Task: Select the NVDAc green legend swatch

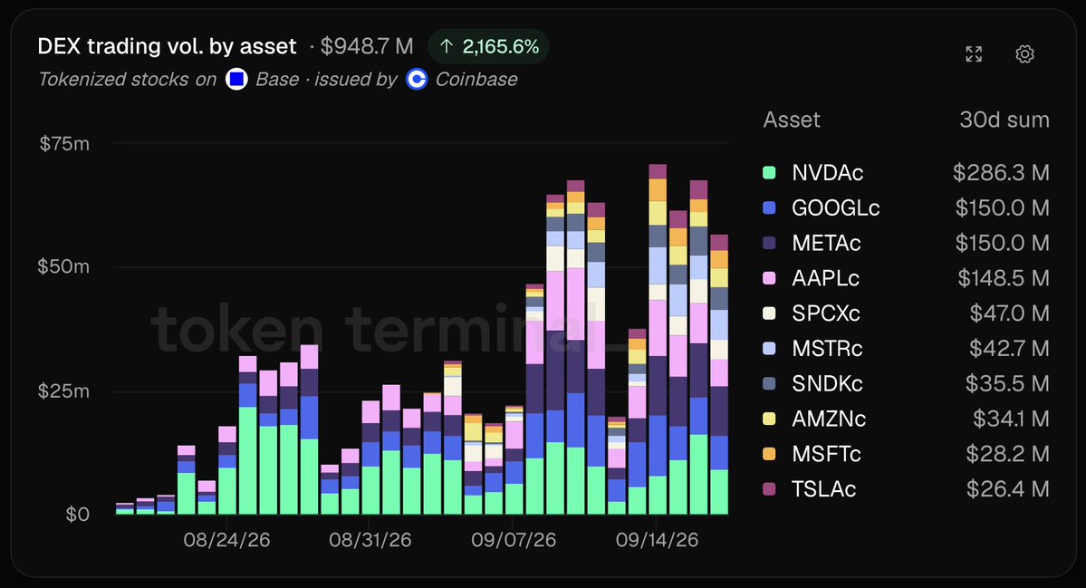Action: tap(769, 172)
